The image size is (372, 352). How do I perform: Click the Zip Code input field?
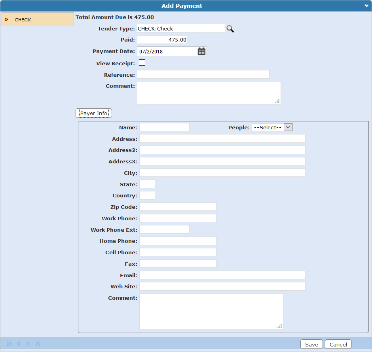(x=178, y=207)
